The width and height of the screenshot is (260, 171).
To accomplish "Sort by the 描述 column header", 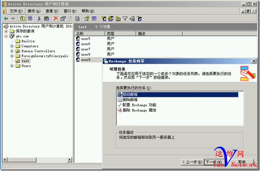I will point(159,34).
